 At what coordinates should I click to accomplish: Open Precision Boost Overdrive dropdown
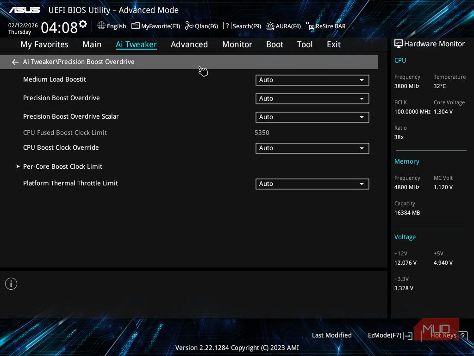[x=312, y=98]
